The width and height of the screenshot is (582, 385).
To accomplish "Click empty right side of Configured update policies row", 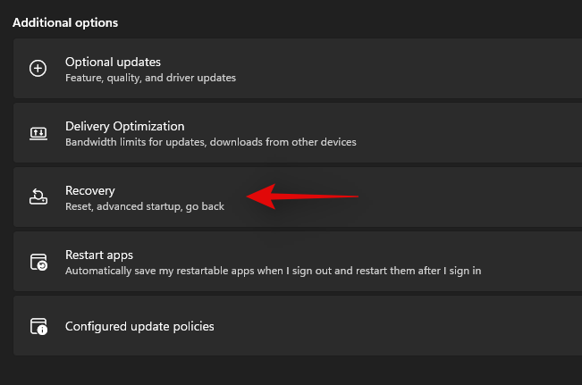I will pos(447,326).
